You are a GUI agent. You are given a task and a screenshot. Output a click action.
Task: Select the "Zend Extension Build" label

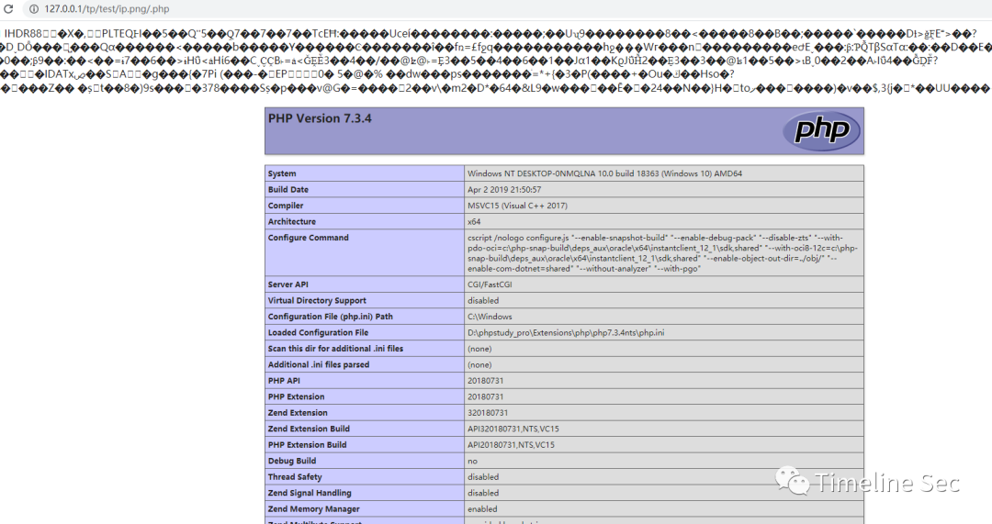tap(309, 429)
